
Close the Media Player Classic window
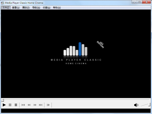(146, 2)
